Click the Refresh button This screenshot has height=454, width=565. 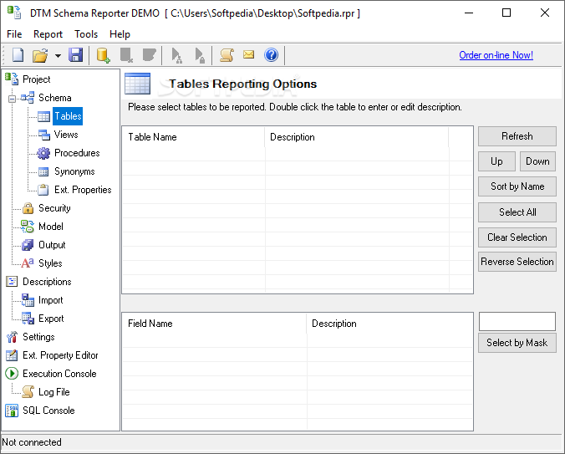tap(517, 136)
